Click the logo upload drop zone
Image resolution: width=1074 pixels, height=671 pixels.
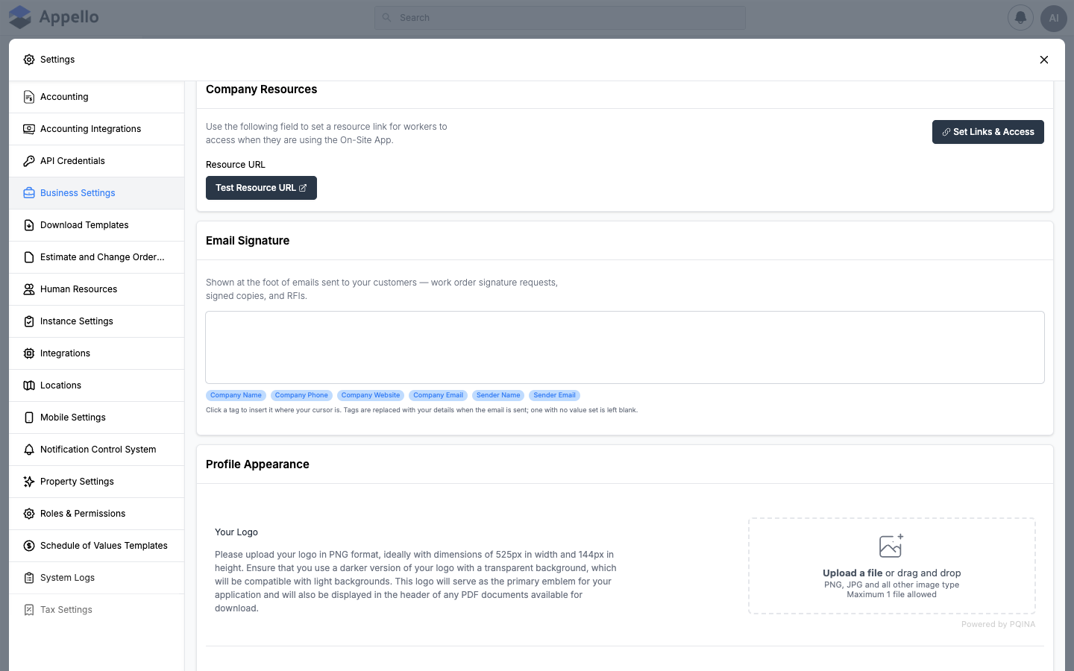[892, 566]
